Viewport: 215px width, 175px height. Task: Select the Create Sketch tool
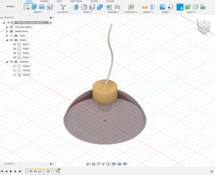point(27,7)
